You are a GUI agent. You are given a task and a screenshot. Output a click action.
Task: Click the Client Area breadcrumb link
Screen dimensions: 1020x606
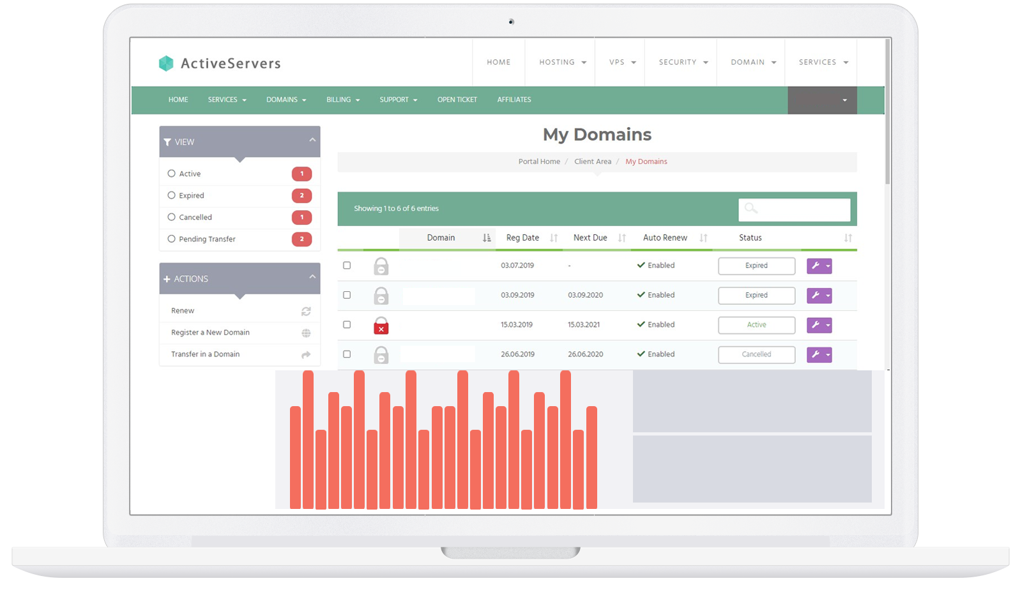pos(592,162)
